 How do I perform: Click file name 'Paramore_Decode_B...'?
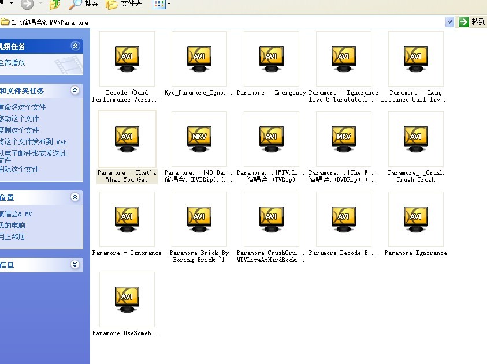pos(343,253)
